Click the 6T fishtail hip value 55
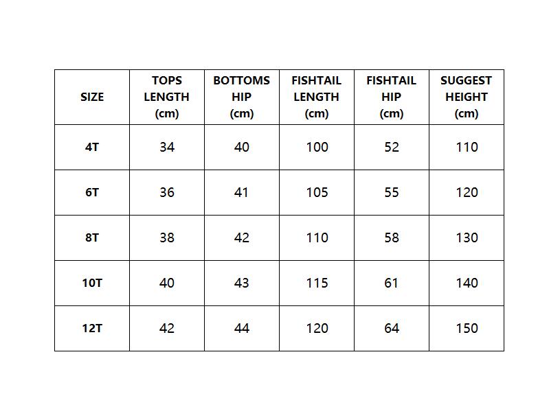549x418 pixels. pos(392,192)
